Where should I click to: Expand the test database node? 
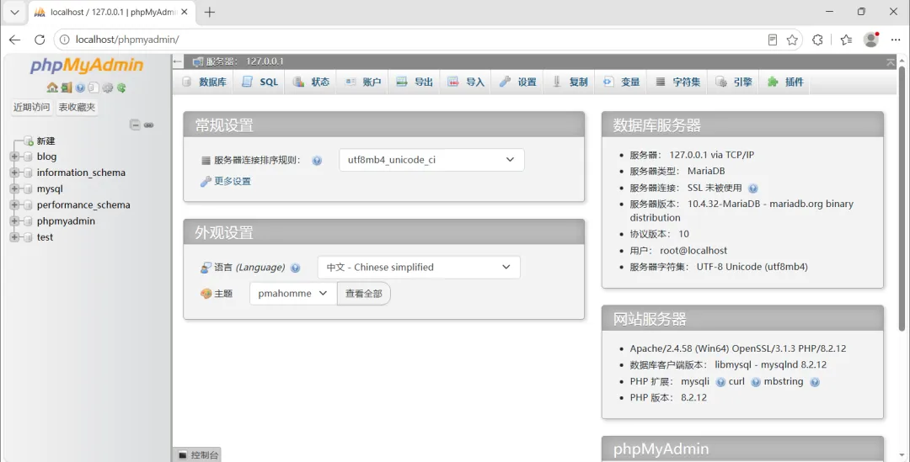14,237
